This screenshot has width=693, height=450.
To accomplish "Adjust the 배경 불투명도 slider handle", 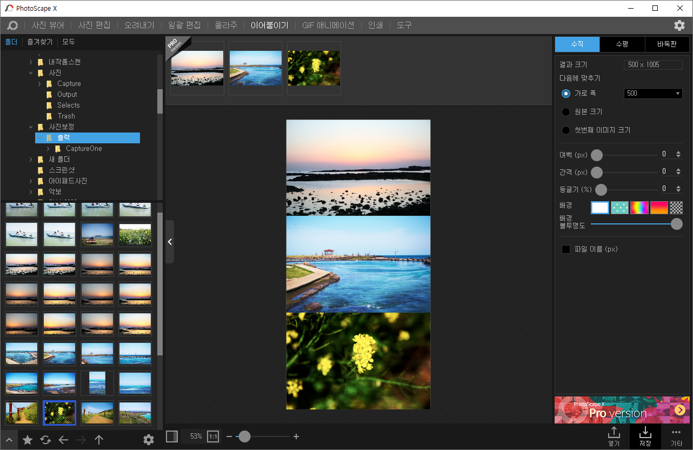I will coord(676,224).
